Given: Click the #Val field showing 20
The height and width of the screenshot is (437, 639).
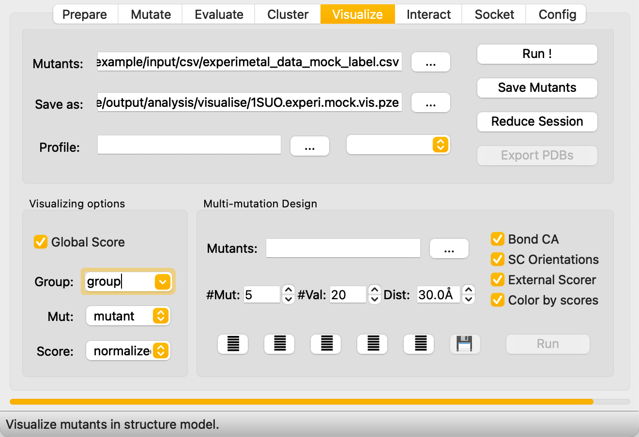Looking at the screenshot, I should [x=348, y=294].
